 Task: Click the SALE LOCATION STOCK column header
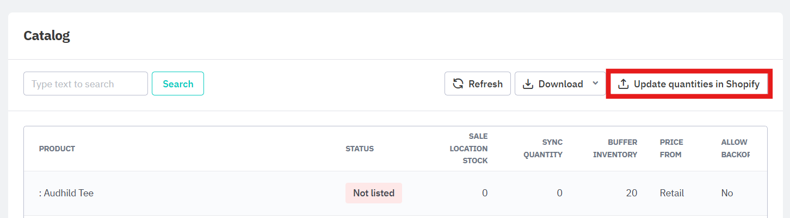click(x=468, y=148)
